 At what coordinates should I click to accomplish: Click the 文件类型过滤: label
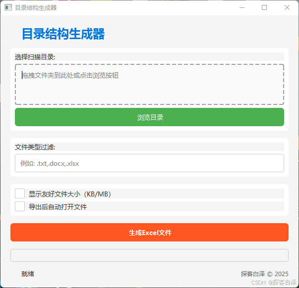click(x=35, y=147)
